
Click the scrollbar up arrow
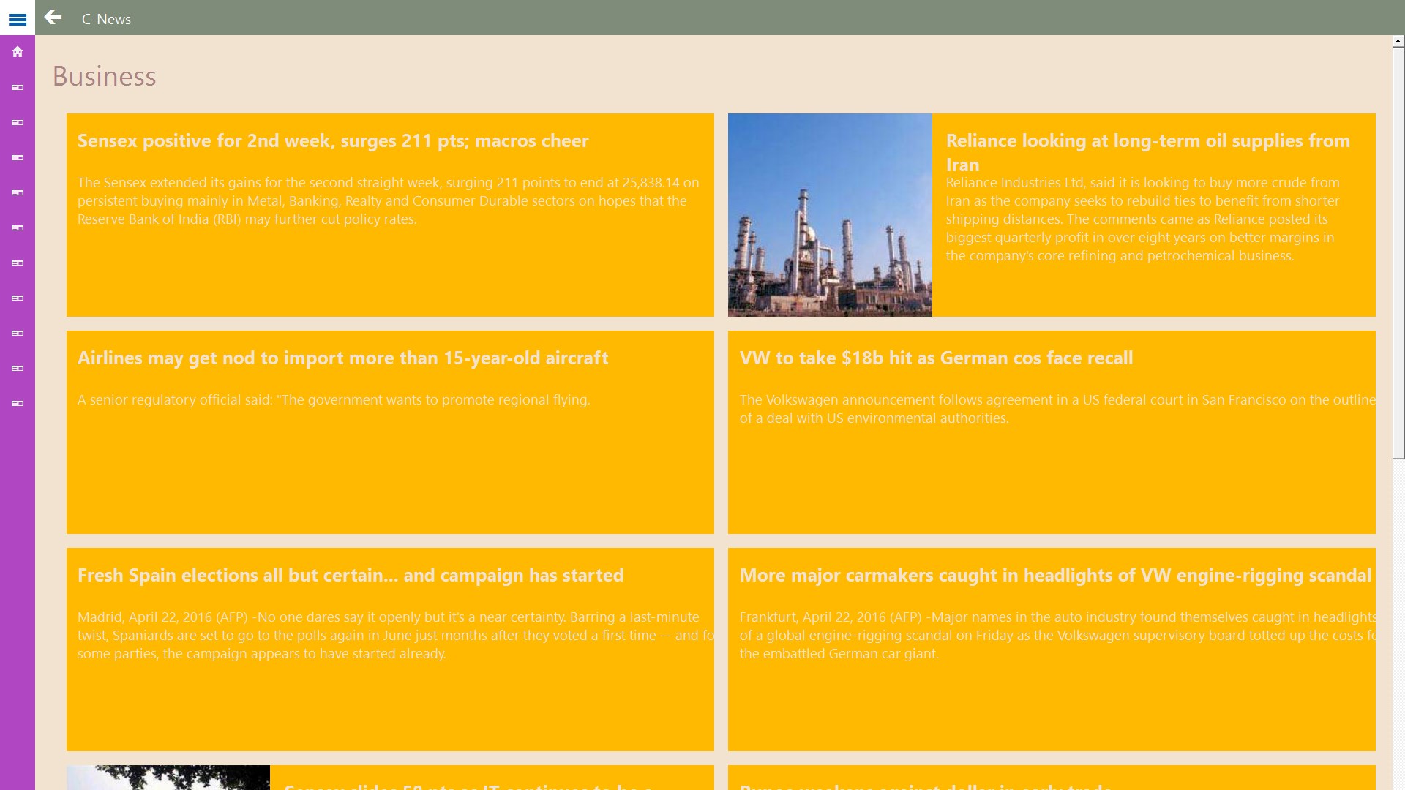1398,42
